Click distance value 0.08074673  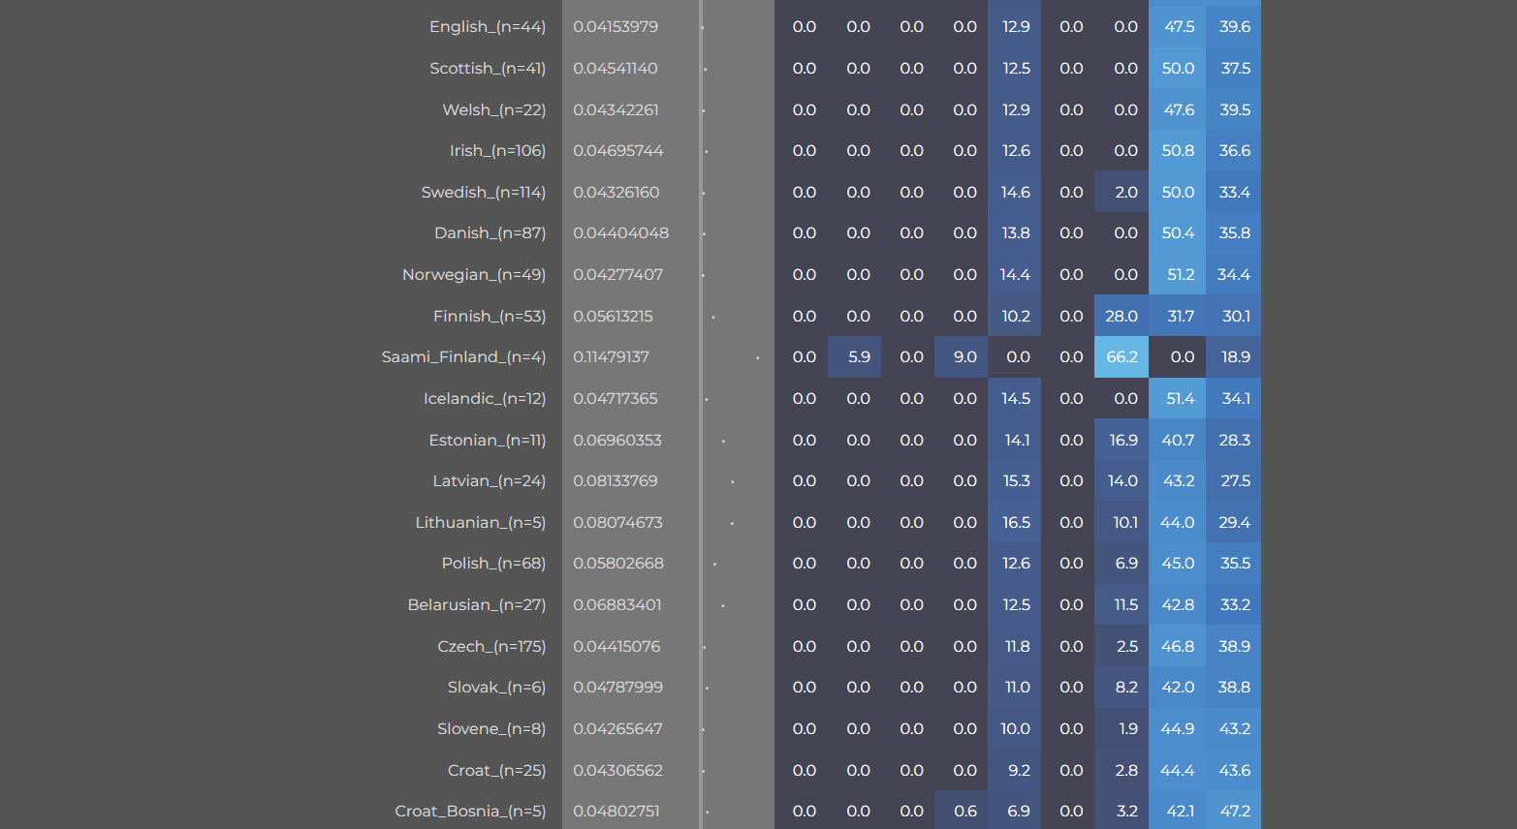coord(618,523)
